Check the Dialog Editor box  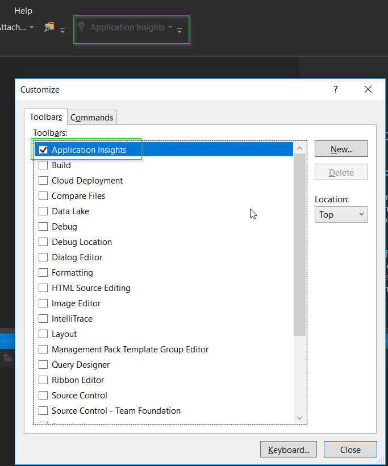43,257
